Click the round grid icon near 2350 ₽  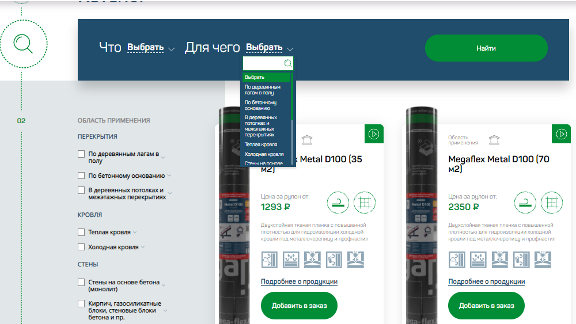pos(552,203)
